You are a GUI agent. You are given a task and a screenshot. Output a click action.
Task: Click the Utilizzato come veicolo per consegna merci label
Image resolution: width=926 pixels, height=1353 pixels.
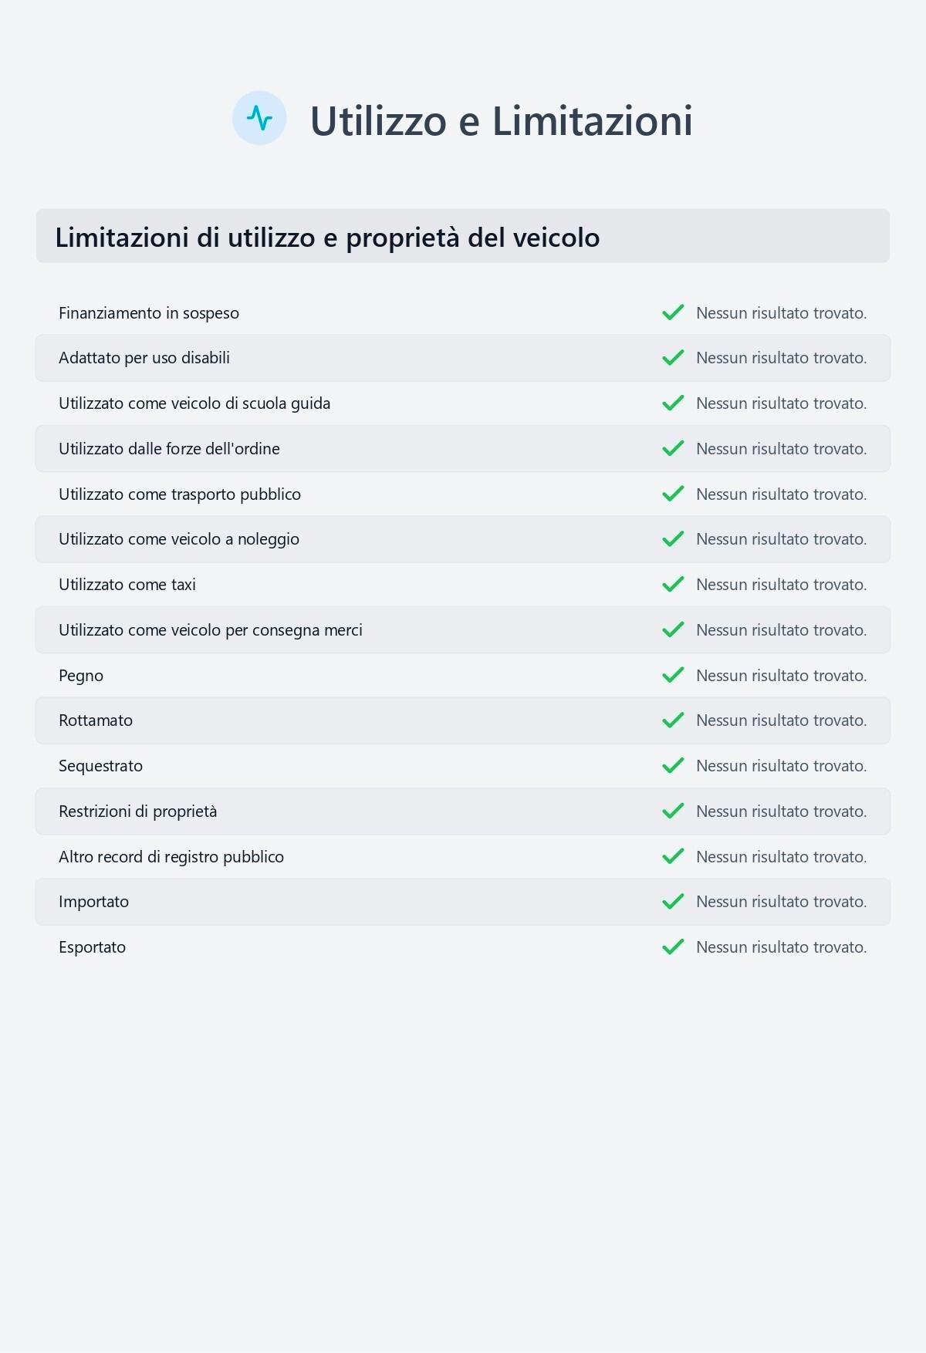pos(211,630)
